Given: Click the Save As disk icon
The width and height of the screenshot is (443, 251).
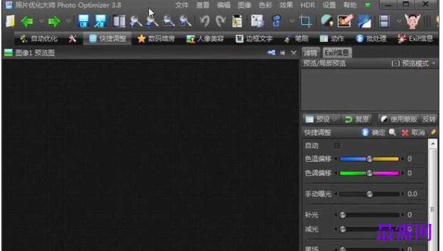Looking at the screenshot, I should (100, 21).
